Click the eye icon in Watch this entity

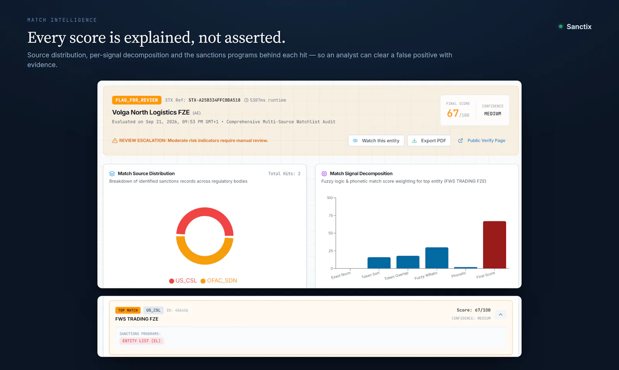coord(355,141)
